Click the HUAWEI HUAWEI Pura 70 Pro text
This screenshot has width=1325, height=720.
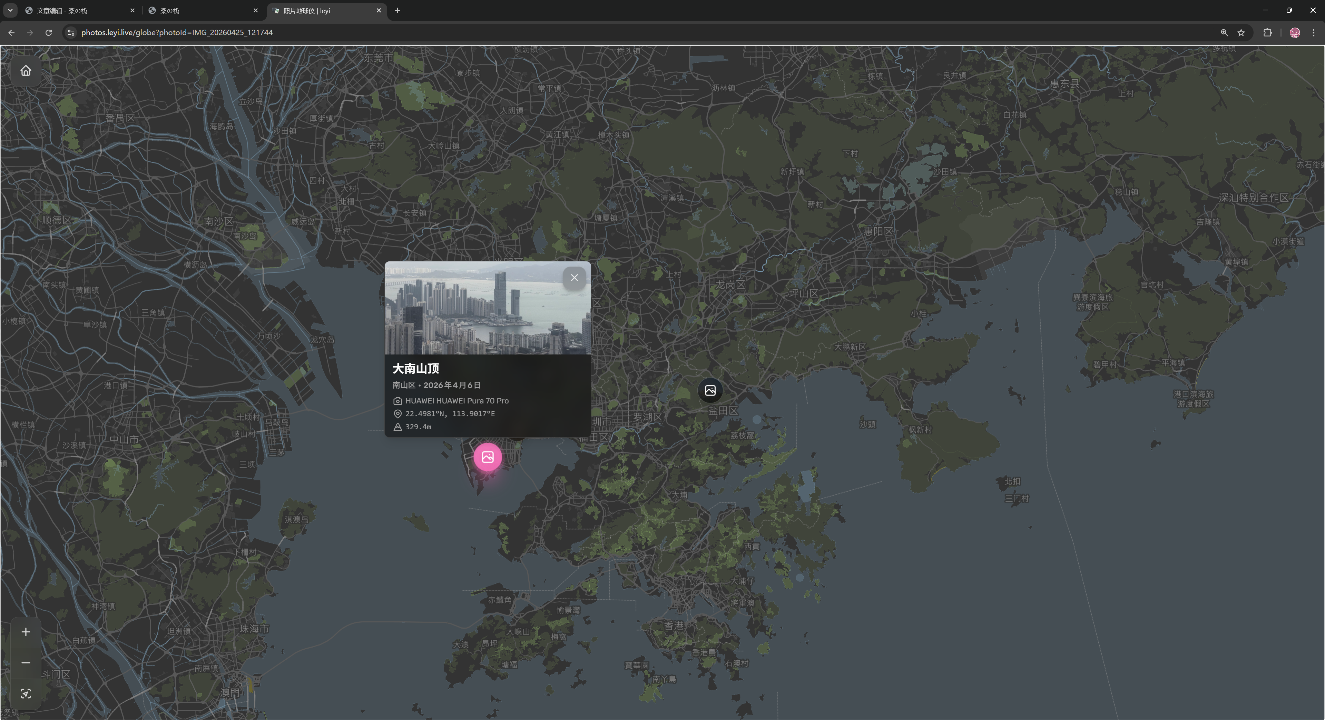point(457,401)
